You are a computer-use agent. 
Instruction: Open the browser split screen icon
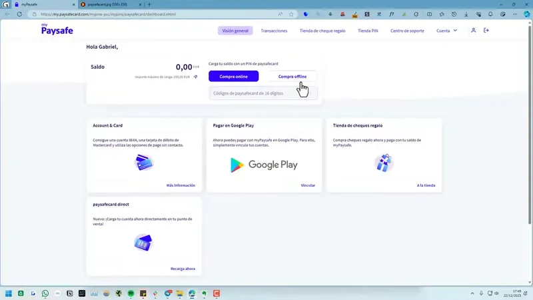(429, 14)
